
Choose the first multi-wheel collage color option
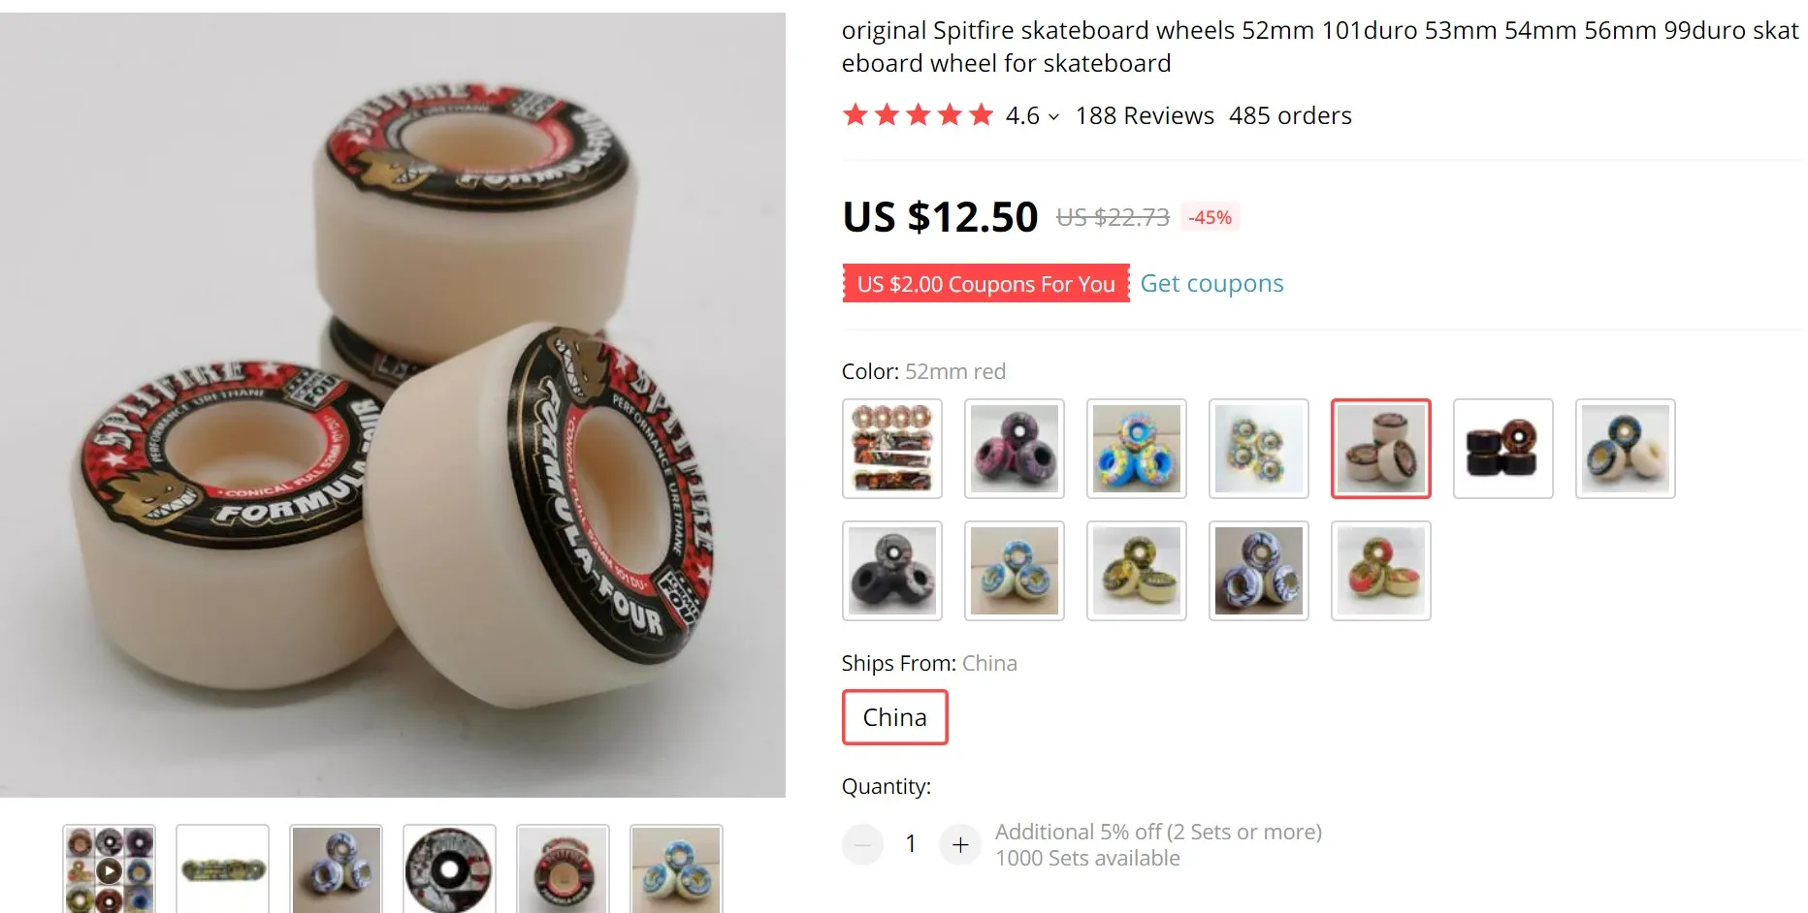pyautogui.click(x=891, y=449)
